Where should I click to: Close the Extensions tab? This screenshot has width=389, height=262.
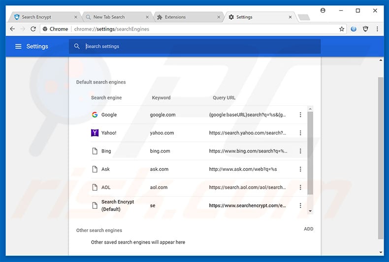click(219, 17)
